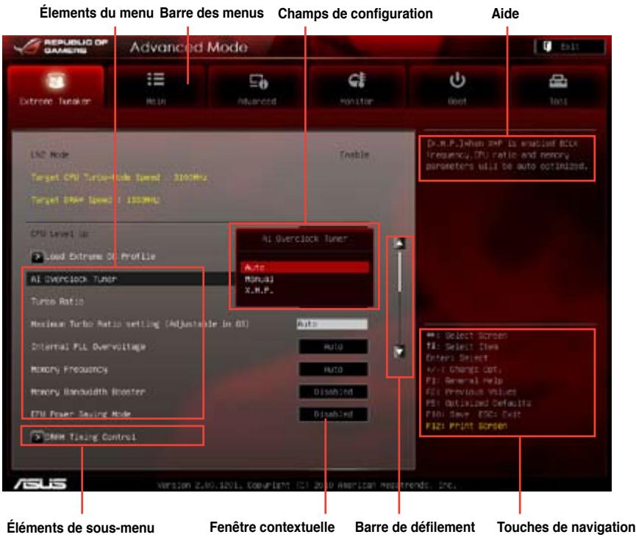
Task: Click the Target CPU Turbo-Mode Speed text
Action: [119, 178]
